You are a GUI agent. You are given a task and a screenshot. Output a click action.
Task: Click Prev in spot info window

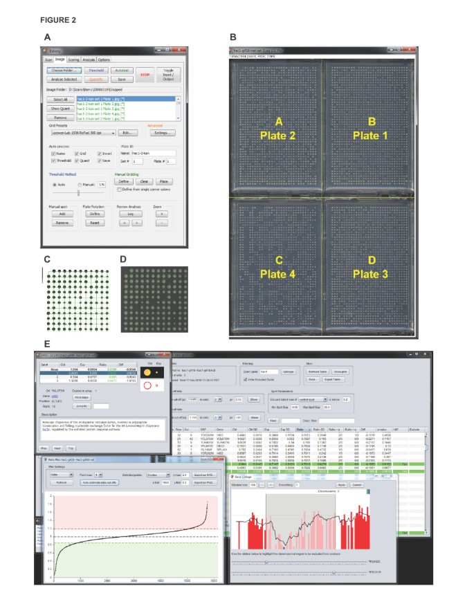[44, 448]
